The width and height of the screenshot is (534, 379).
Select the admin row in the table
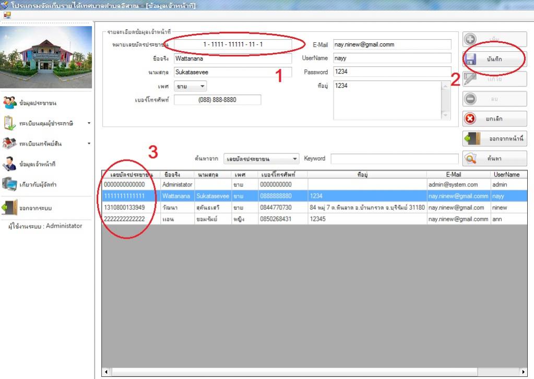click(261, 185)
